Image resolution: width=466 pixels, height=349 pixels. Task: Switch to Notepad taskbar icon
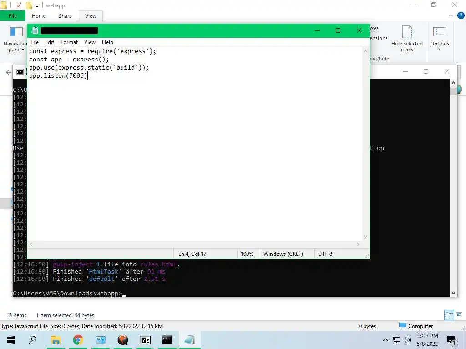tap(189, 340)
